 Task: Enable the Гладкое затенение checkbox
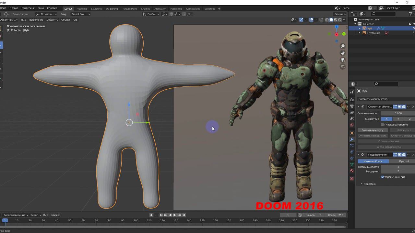pyautogui.click(x=383, y=125)
